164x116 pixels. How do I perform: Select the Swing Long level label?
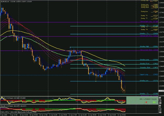[145, 5]
